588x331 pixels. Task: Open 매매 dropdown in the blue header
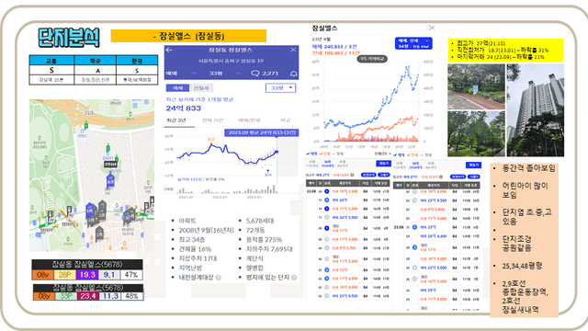[181, 74]
